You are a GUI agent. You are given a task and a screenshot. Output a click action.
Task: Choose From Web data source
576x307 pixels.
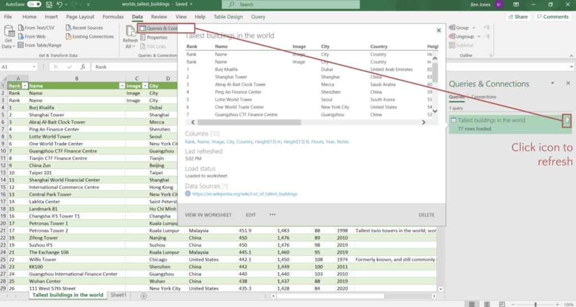click(x=31, y=36)
